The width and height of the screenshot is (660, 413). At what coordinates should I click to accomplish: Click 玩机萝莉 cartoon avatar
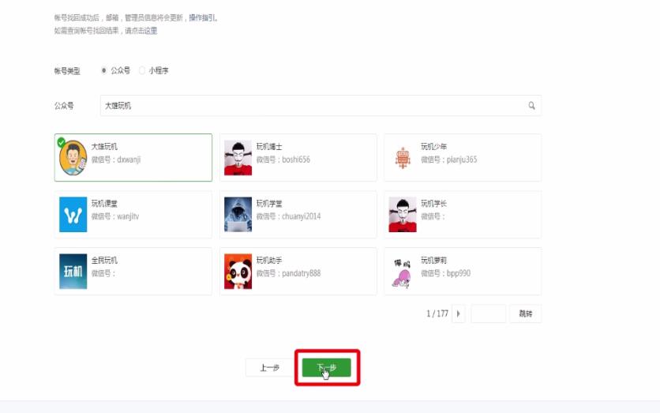(403, 272)
